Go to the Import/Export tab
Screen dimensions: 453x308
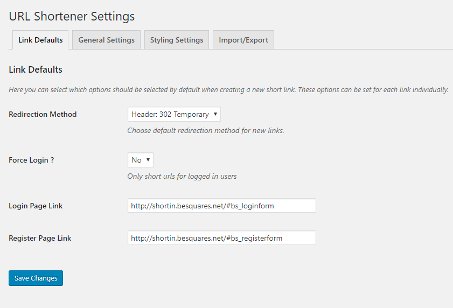click(243, 40)
